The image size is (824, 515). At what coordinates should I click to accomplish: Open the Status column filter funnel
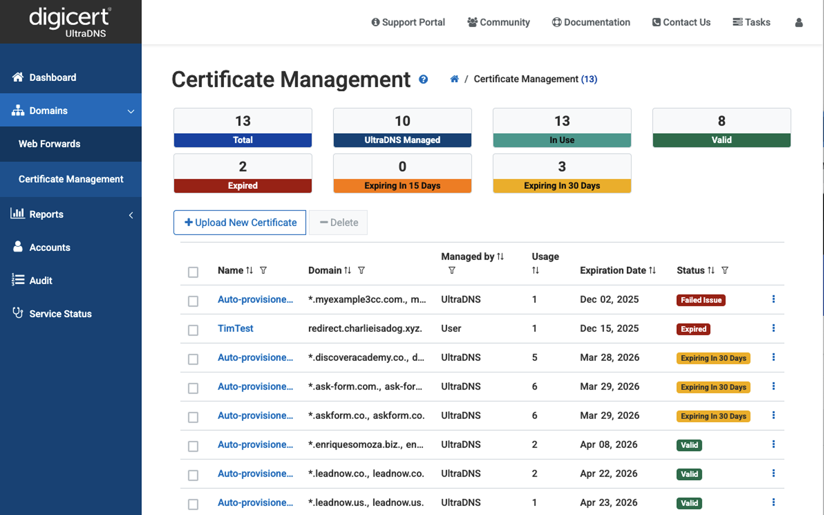[x=725, y=270]
